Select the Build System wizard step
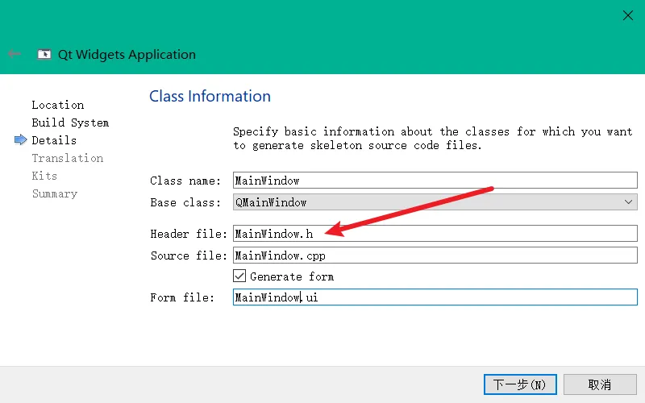The width and height of the screenshot is (645, 403). pyautogui.click(x=70, y=123)
